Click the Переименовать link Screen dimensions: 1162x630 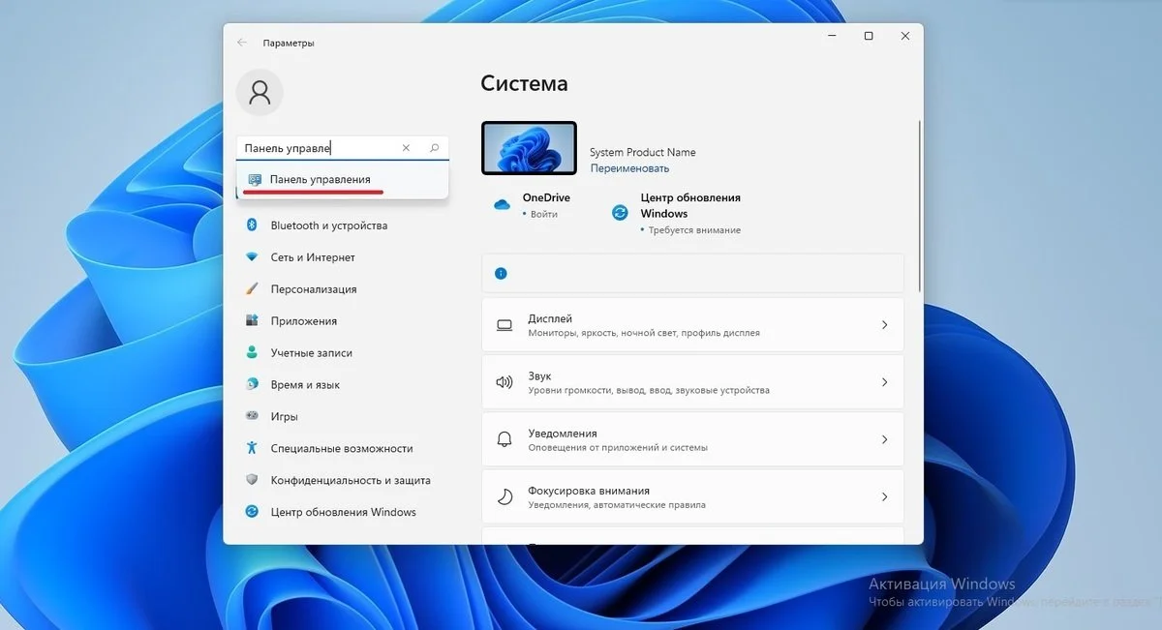point(629,168)
